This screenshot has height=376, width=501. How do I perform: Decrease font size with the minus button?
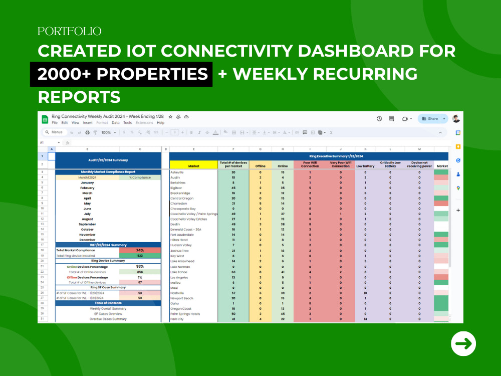pos(166,132)
